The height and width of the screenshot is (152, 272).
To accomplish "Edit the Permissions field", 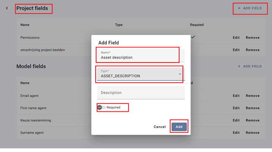I will point(236,37).
